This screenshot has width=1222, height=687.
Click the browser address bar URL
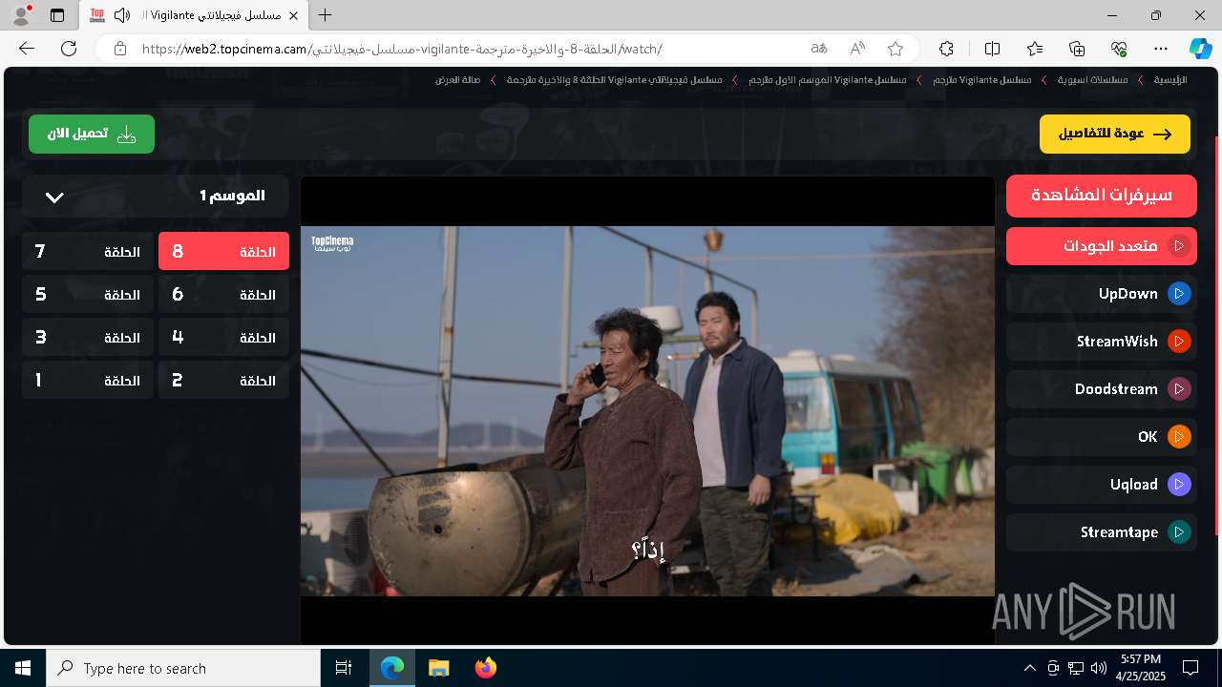(x=402, y=49)
